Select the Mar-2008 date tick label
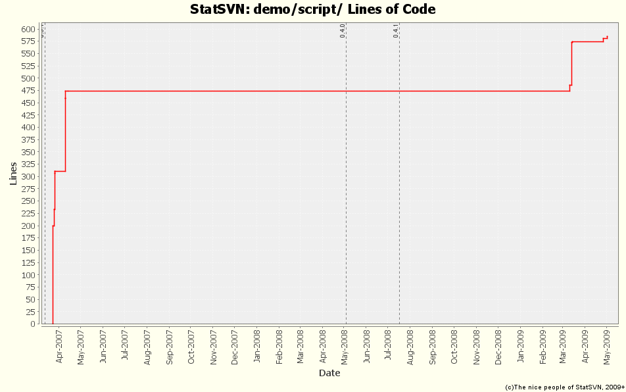 pos(301,346)
